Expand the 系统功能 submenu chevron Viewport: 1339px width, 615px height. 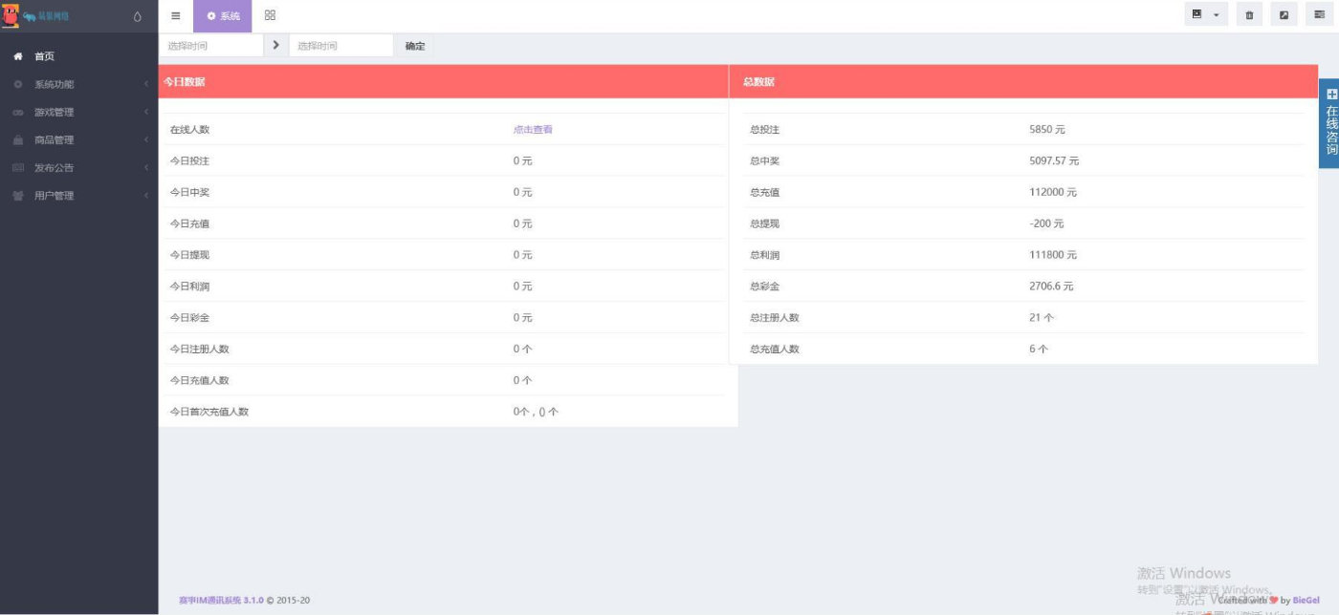click(x=145, y=84)
